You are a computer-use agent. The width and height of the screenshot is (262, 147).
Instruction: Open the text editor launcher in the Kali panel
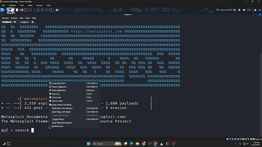click(x=17, y=10)
